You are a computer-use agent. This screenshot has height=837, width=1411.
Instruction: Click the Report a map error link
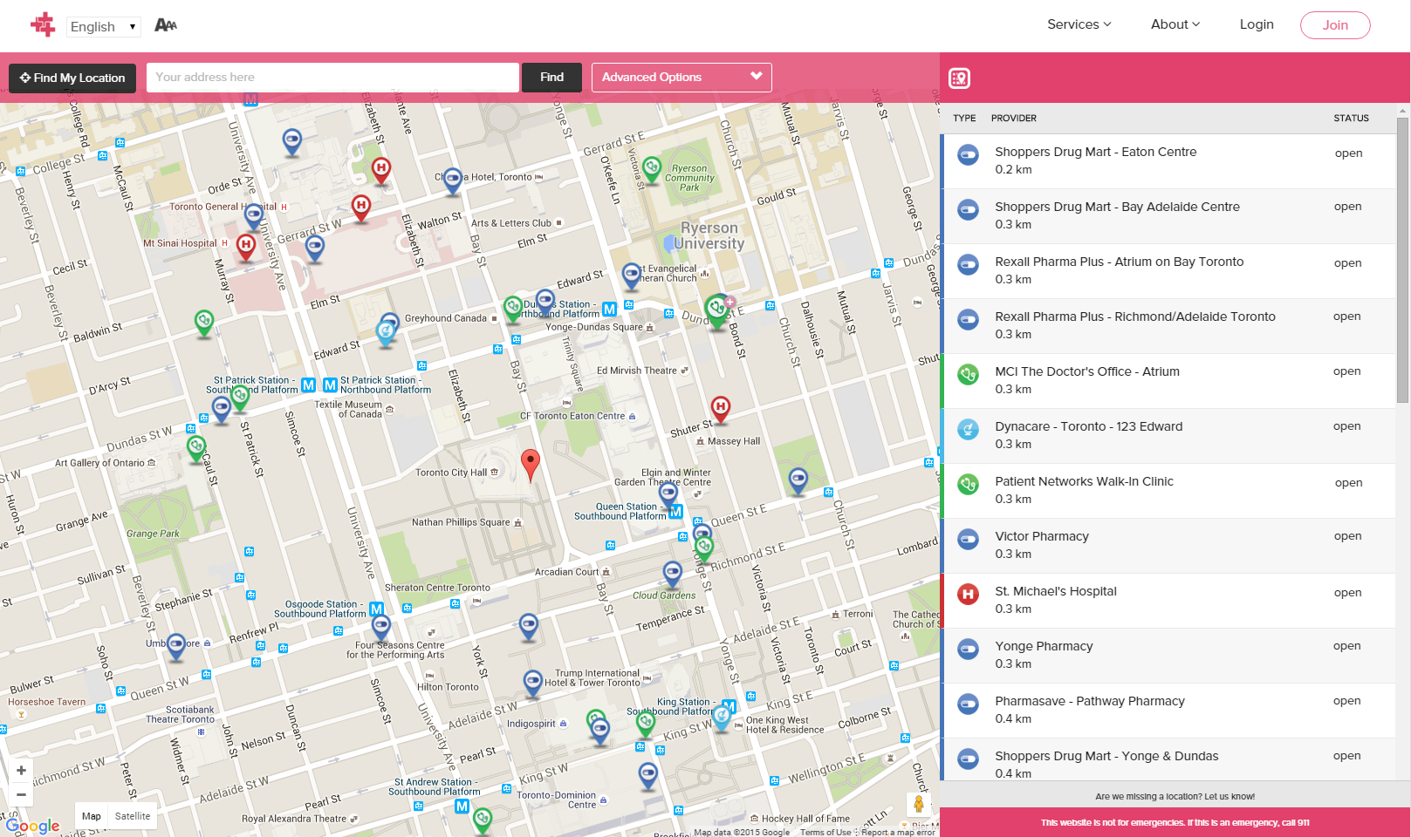coord(897,833)
